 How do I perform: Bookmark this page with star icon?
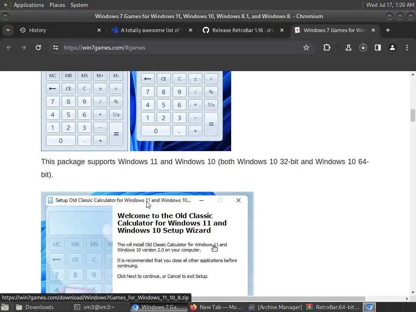coord(306,48)
